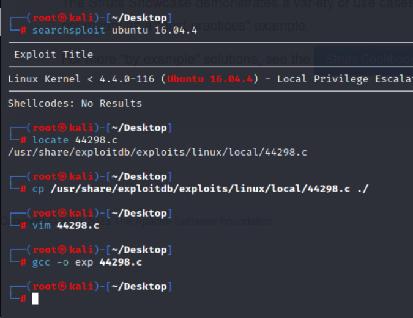Click the 'cp /usr/share/exploitdb...' command line
This screenshot has height=318, width=413.
click(201, 189)
